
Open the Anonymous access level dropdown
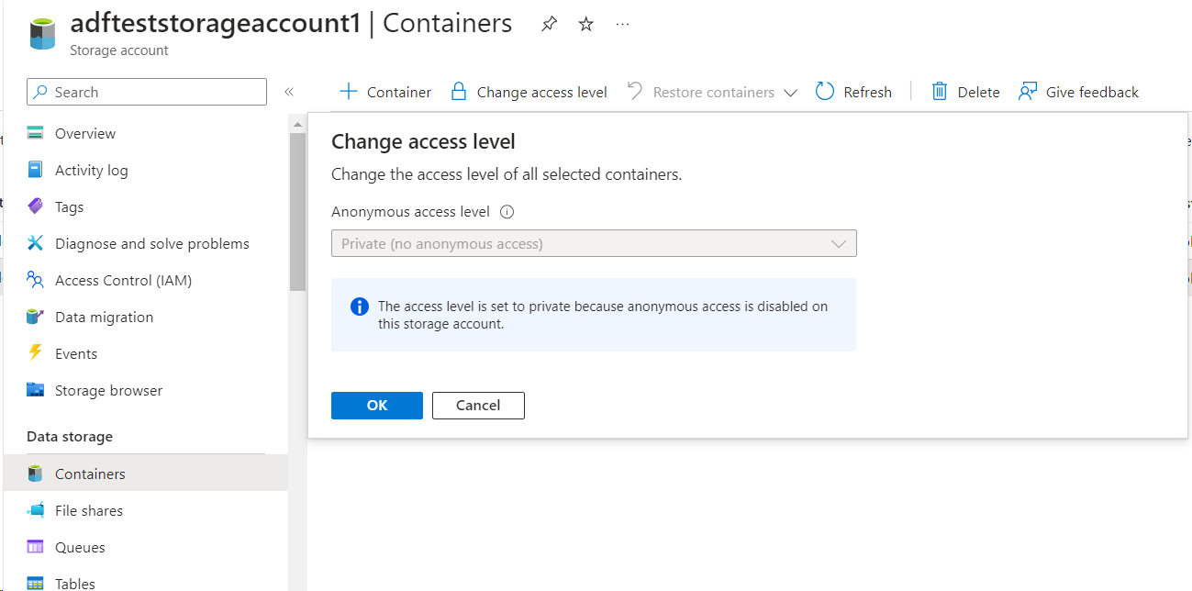click(837, 243)
